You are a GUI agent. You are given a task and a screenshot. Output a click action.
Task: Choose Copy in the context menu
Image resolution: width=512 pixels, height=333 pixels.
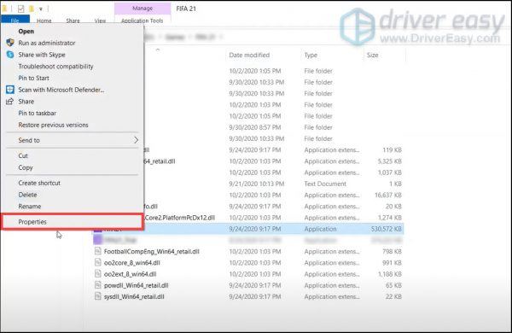(x=26, y=167)
